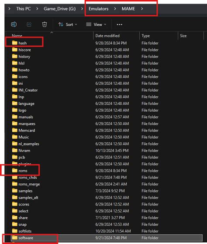Select the software folder icon
Screen dimensions: 207x244
click(x=15, y=237)
